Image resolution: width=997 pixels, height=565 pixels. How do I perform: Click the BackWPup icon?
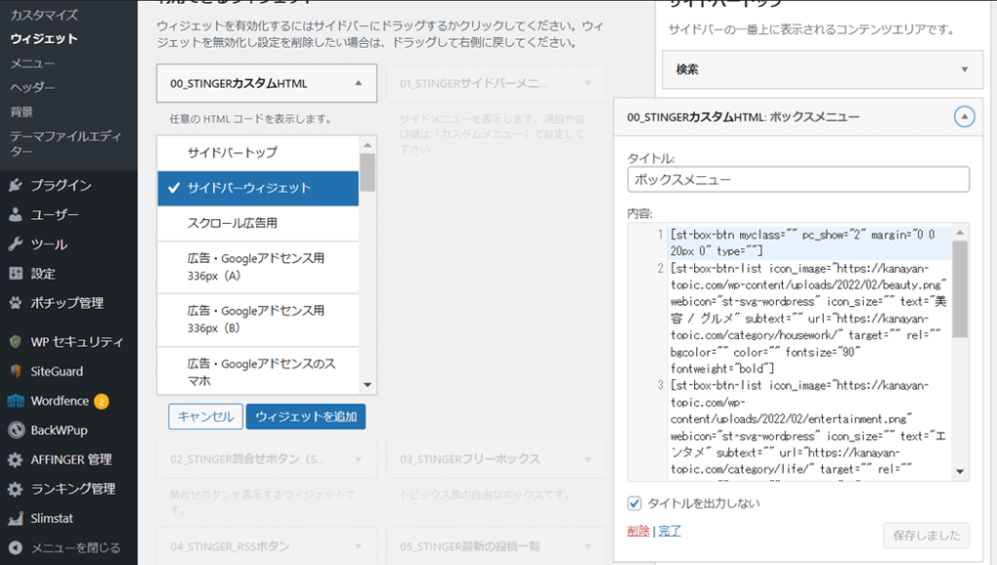tap(15, 430)
